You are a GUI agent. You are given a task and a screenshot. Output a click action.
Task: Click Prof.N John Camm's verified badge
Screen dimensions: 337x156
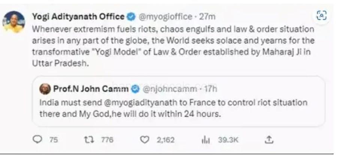(x=136, y=89)
